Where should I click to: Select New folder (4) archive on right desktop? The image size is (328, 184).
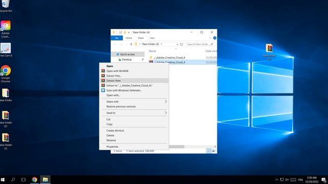(269, 52)
